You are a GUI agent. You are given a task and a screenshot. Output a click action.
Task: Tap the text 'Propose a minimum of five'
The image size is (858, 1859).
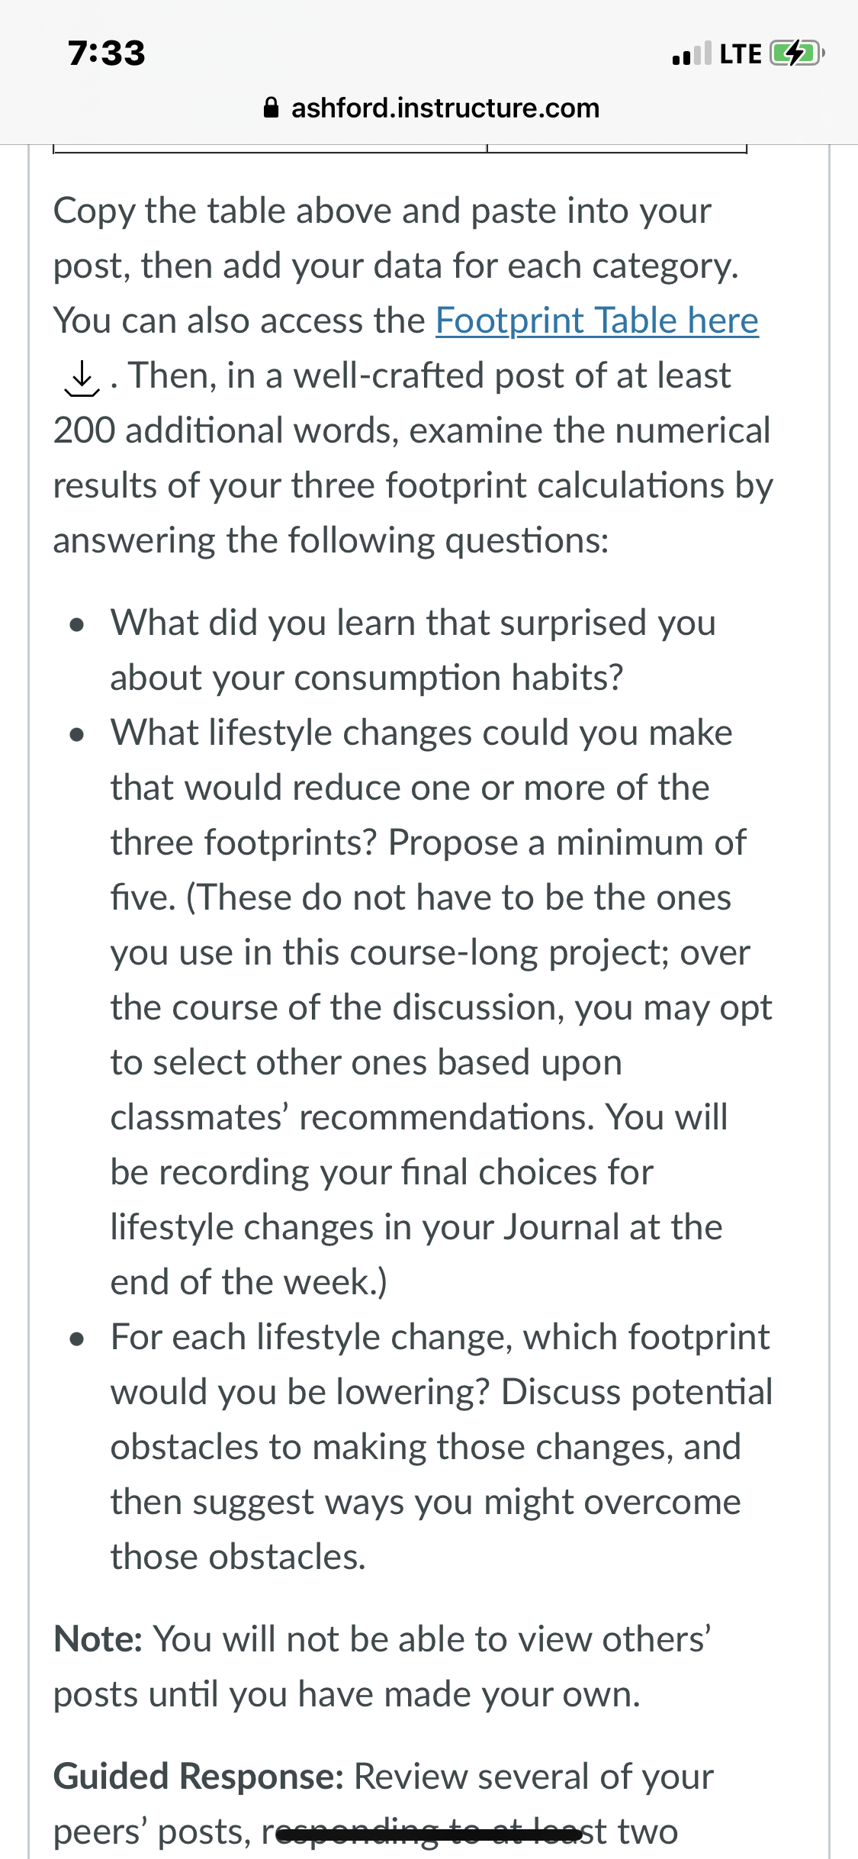coord(429,870)
